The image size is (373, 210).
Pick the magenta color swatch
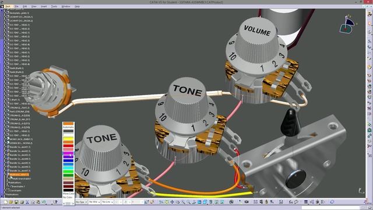(x=68, y=153)
